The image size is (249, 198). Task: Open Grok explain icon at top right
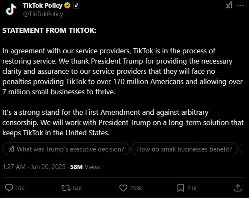click(229, 5)
